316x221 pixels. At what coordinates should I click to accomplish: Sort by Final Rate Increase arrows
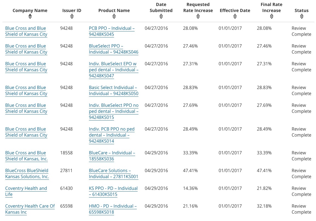[x=272, y=17]
